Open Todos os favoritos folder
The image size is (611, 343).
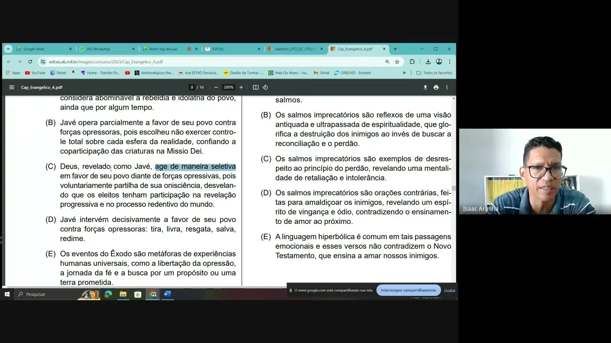click(434, 73)
